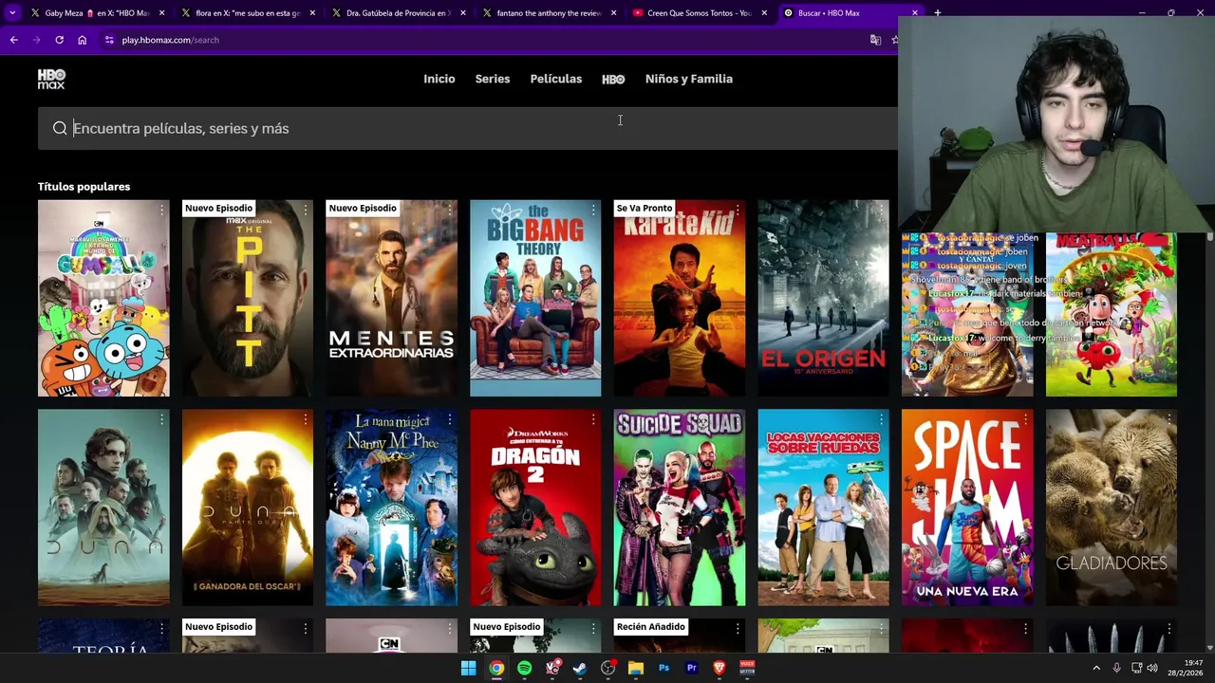Open three-dot options on Mentes Extraordinarias poster

click(449, 209)
